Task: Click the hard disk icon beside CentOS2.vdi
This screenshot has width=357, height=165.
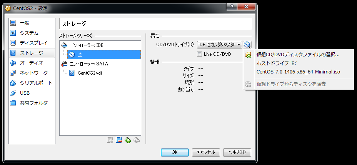Action: pyautogui.click(x=72, y=73)
